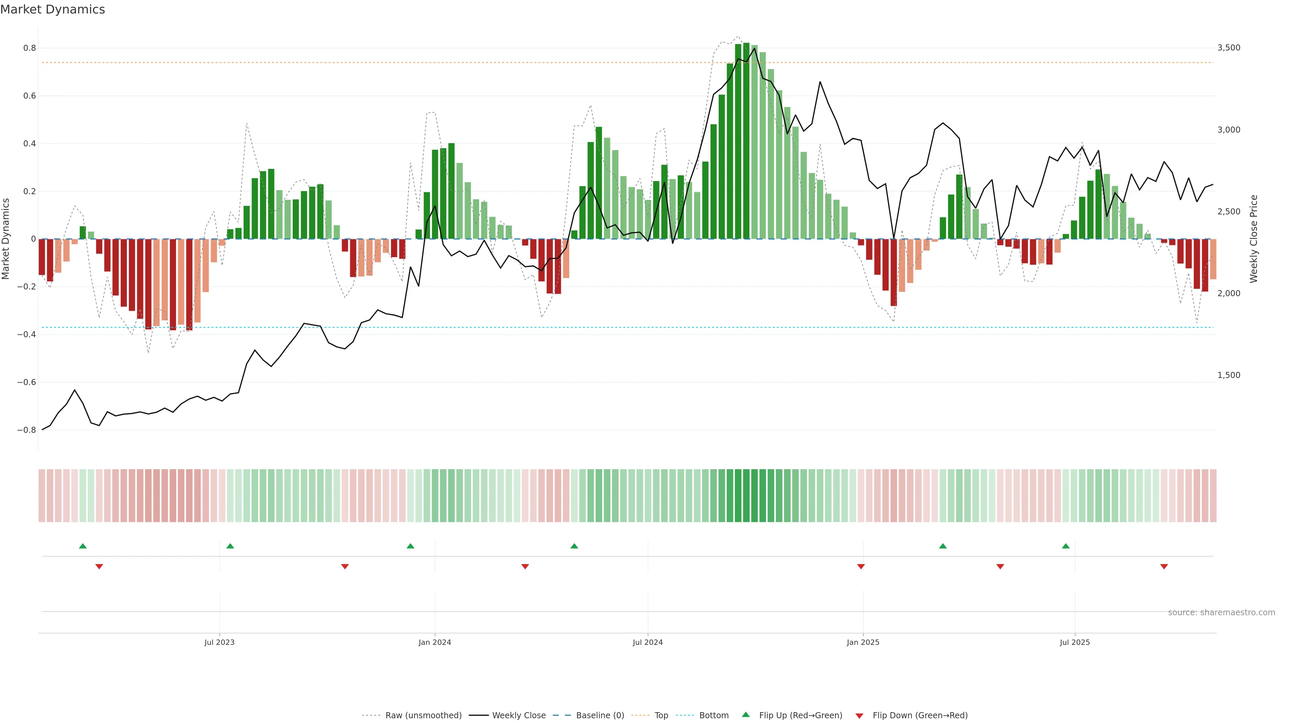
Task: Click the red Flip Down triangle in the legend
Action: coord(859,716)
